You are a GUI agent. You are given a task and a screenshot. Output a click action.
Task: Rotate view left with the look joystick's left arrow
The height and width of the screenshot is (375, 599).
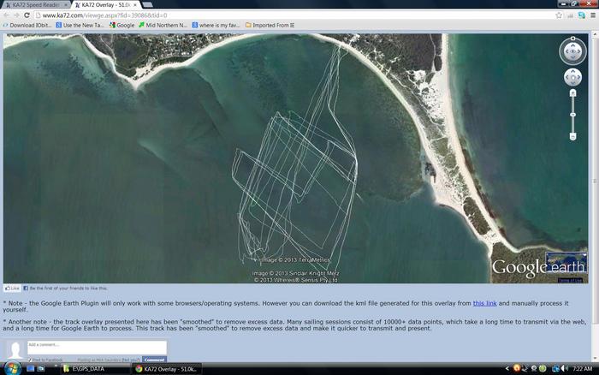[x=566, y=51]
